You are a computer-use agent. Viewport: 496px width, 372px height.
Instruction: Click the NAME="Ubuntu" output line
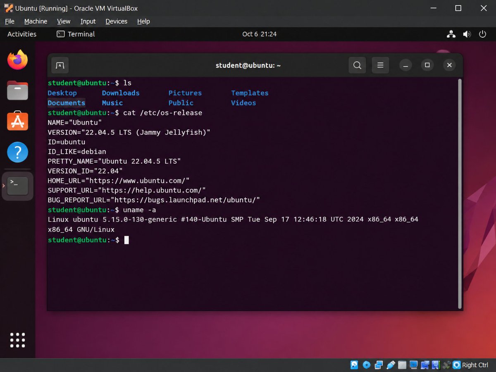tap(74, 123)
